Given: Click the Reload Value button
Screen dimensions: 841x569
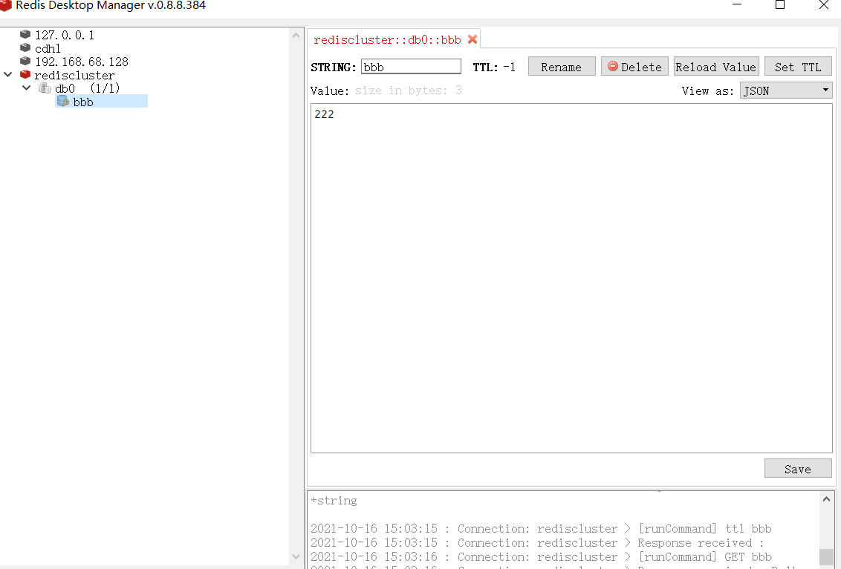Looking at the screenshot, I should pos(716,67).
